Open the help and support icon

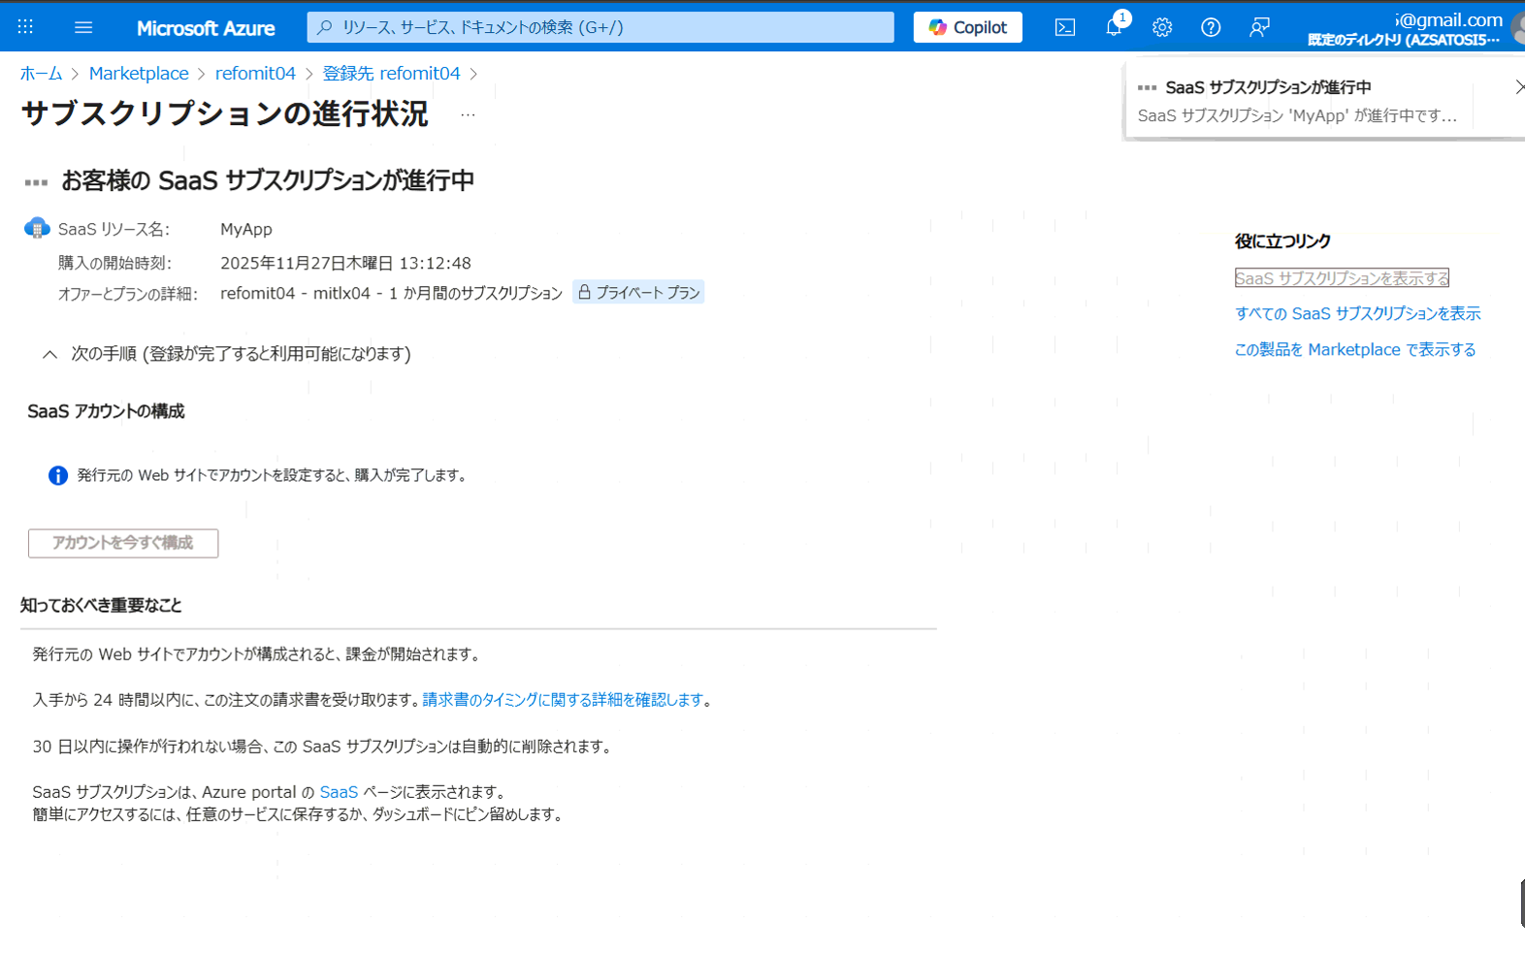(x=1211, y=27)
